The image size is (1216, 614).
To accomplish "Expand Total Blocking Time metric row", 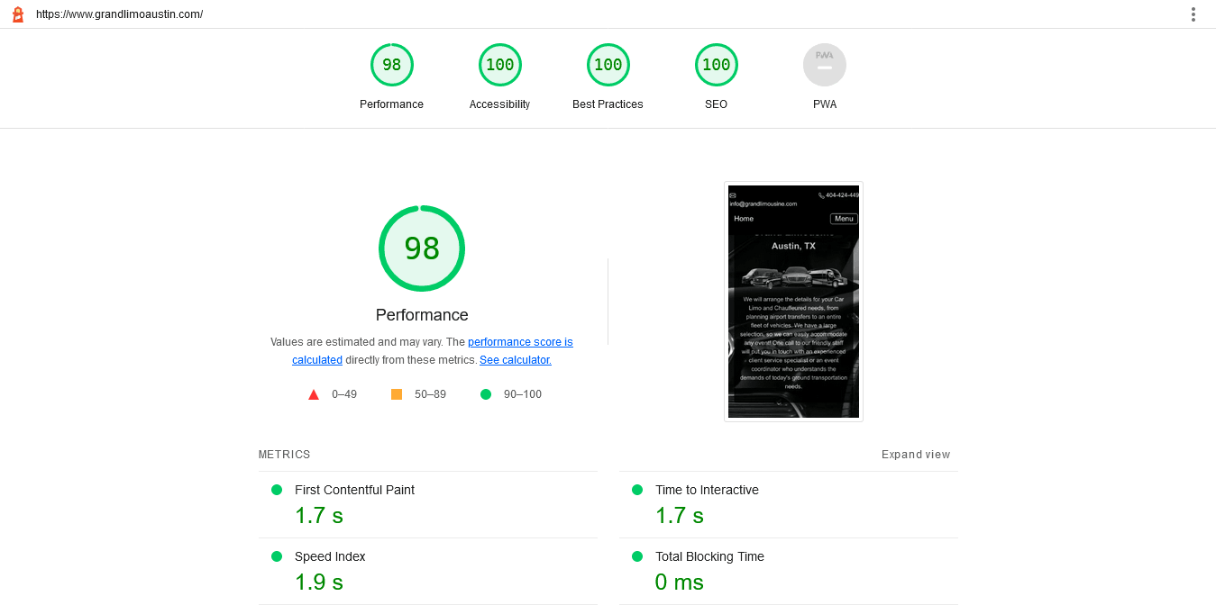I will [x=789, y=572].
